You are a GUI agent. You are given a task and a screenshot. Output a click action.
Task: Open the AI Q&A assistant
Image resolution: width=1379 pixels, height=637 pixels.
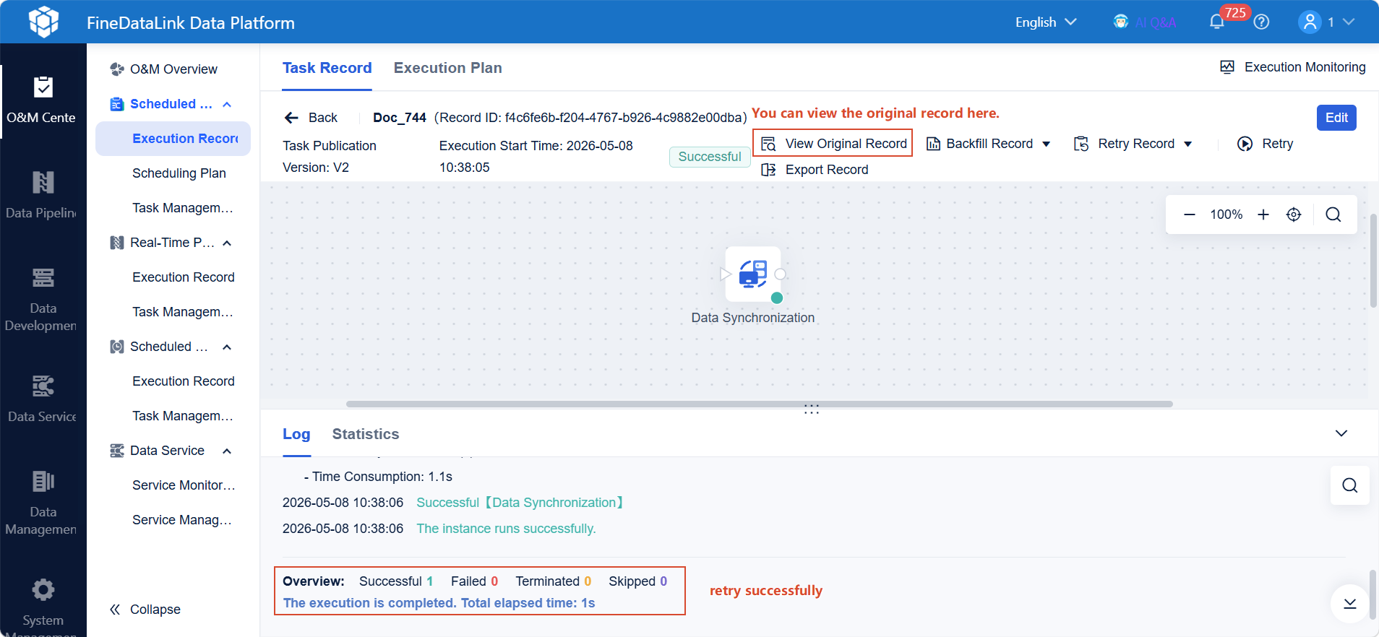pos(1145,22)
